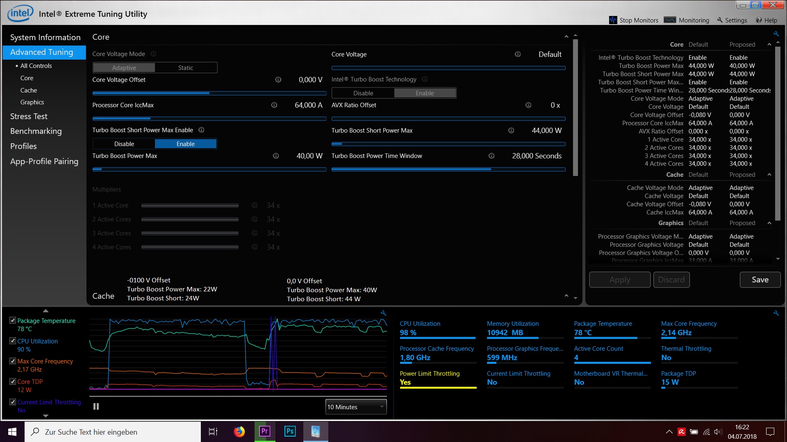
Task: Click wrench icon above the monitor tiles
Action: 776,313
